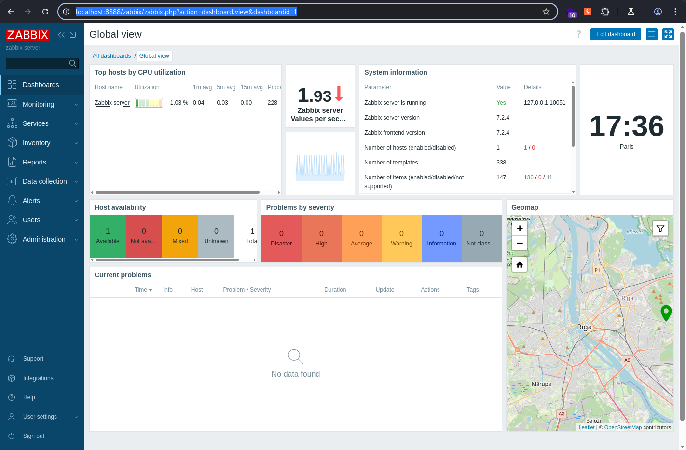The height and width of the screenshot is (450, 686).
Task: Click the dashboard help question mark
Action: 579,34
